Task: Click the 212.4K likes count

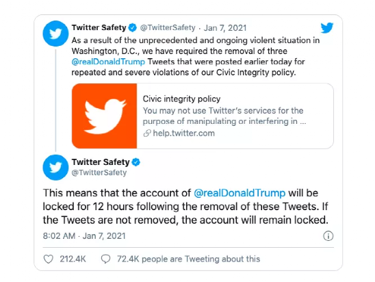Action: (x=73, y=259)
